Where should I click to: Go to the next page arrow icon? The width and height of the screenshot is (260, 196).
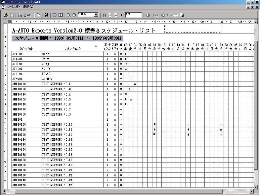[116, 15]
